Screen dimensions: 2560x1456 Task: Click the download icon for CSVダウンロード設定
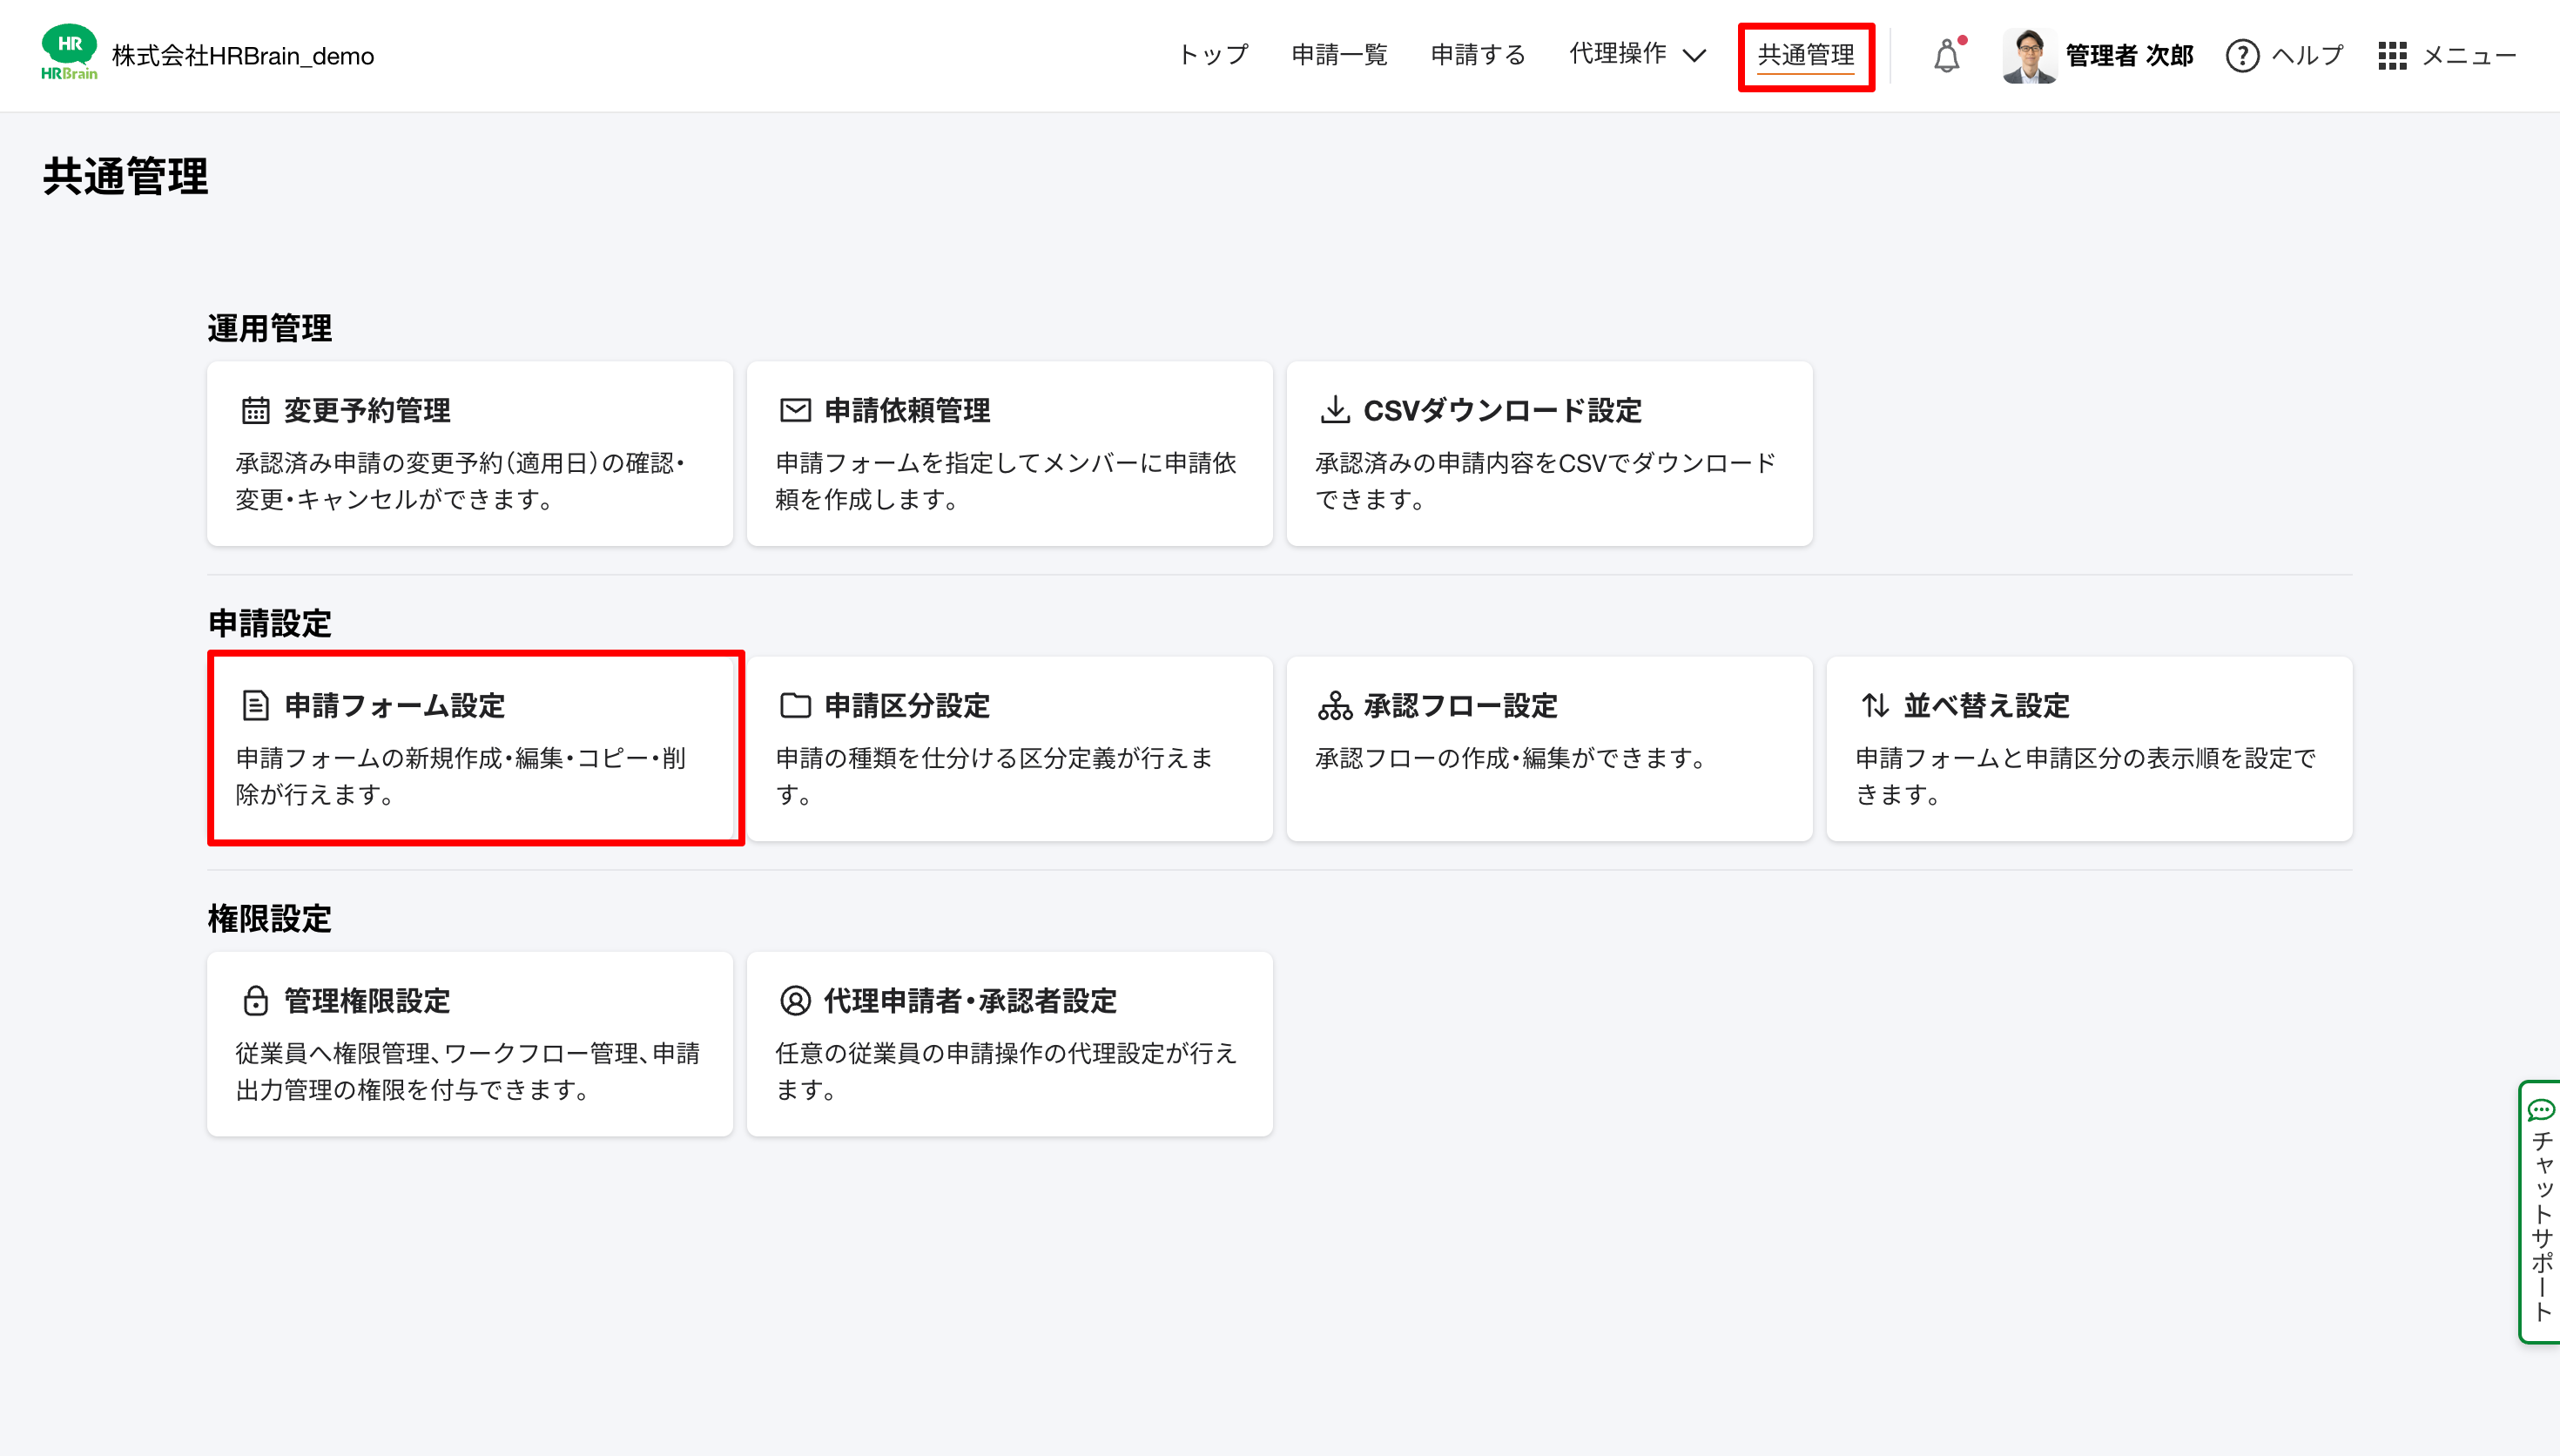1335,410
